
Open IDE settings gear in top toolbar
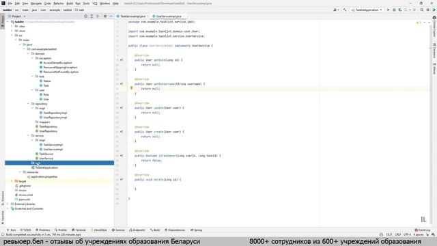coord(428,10)
